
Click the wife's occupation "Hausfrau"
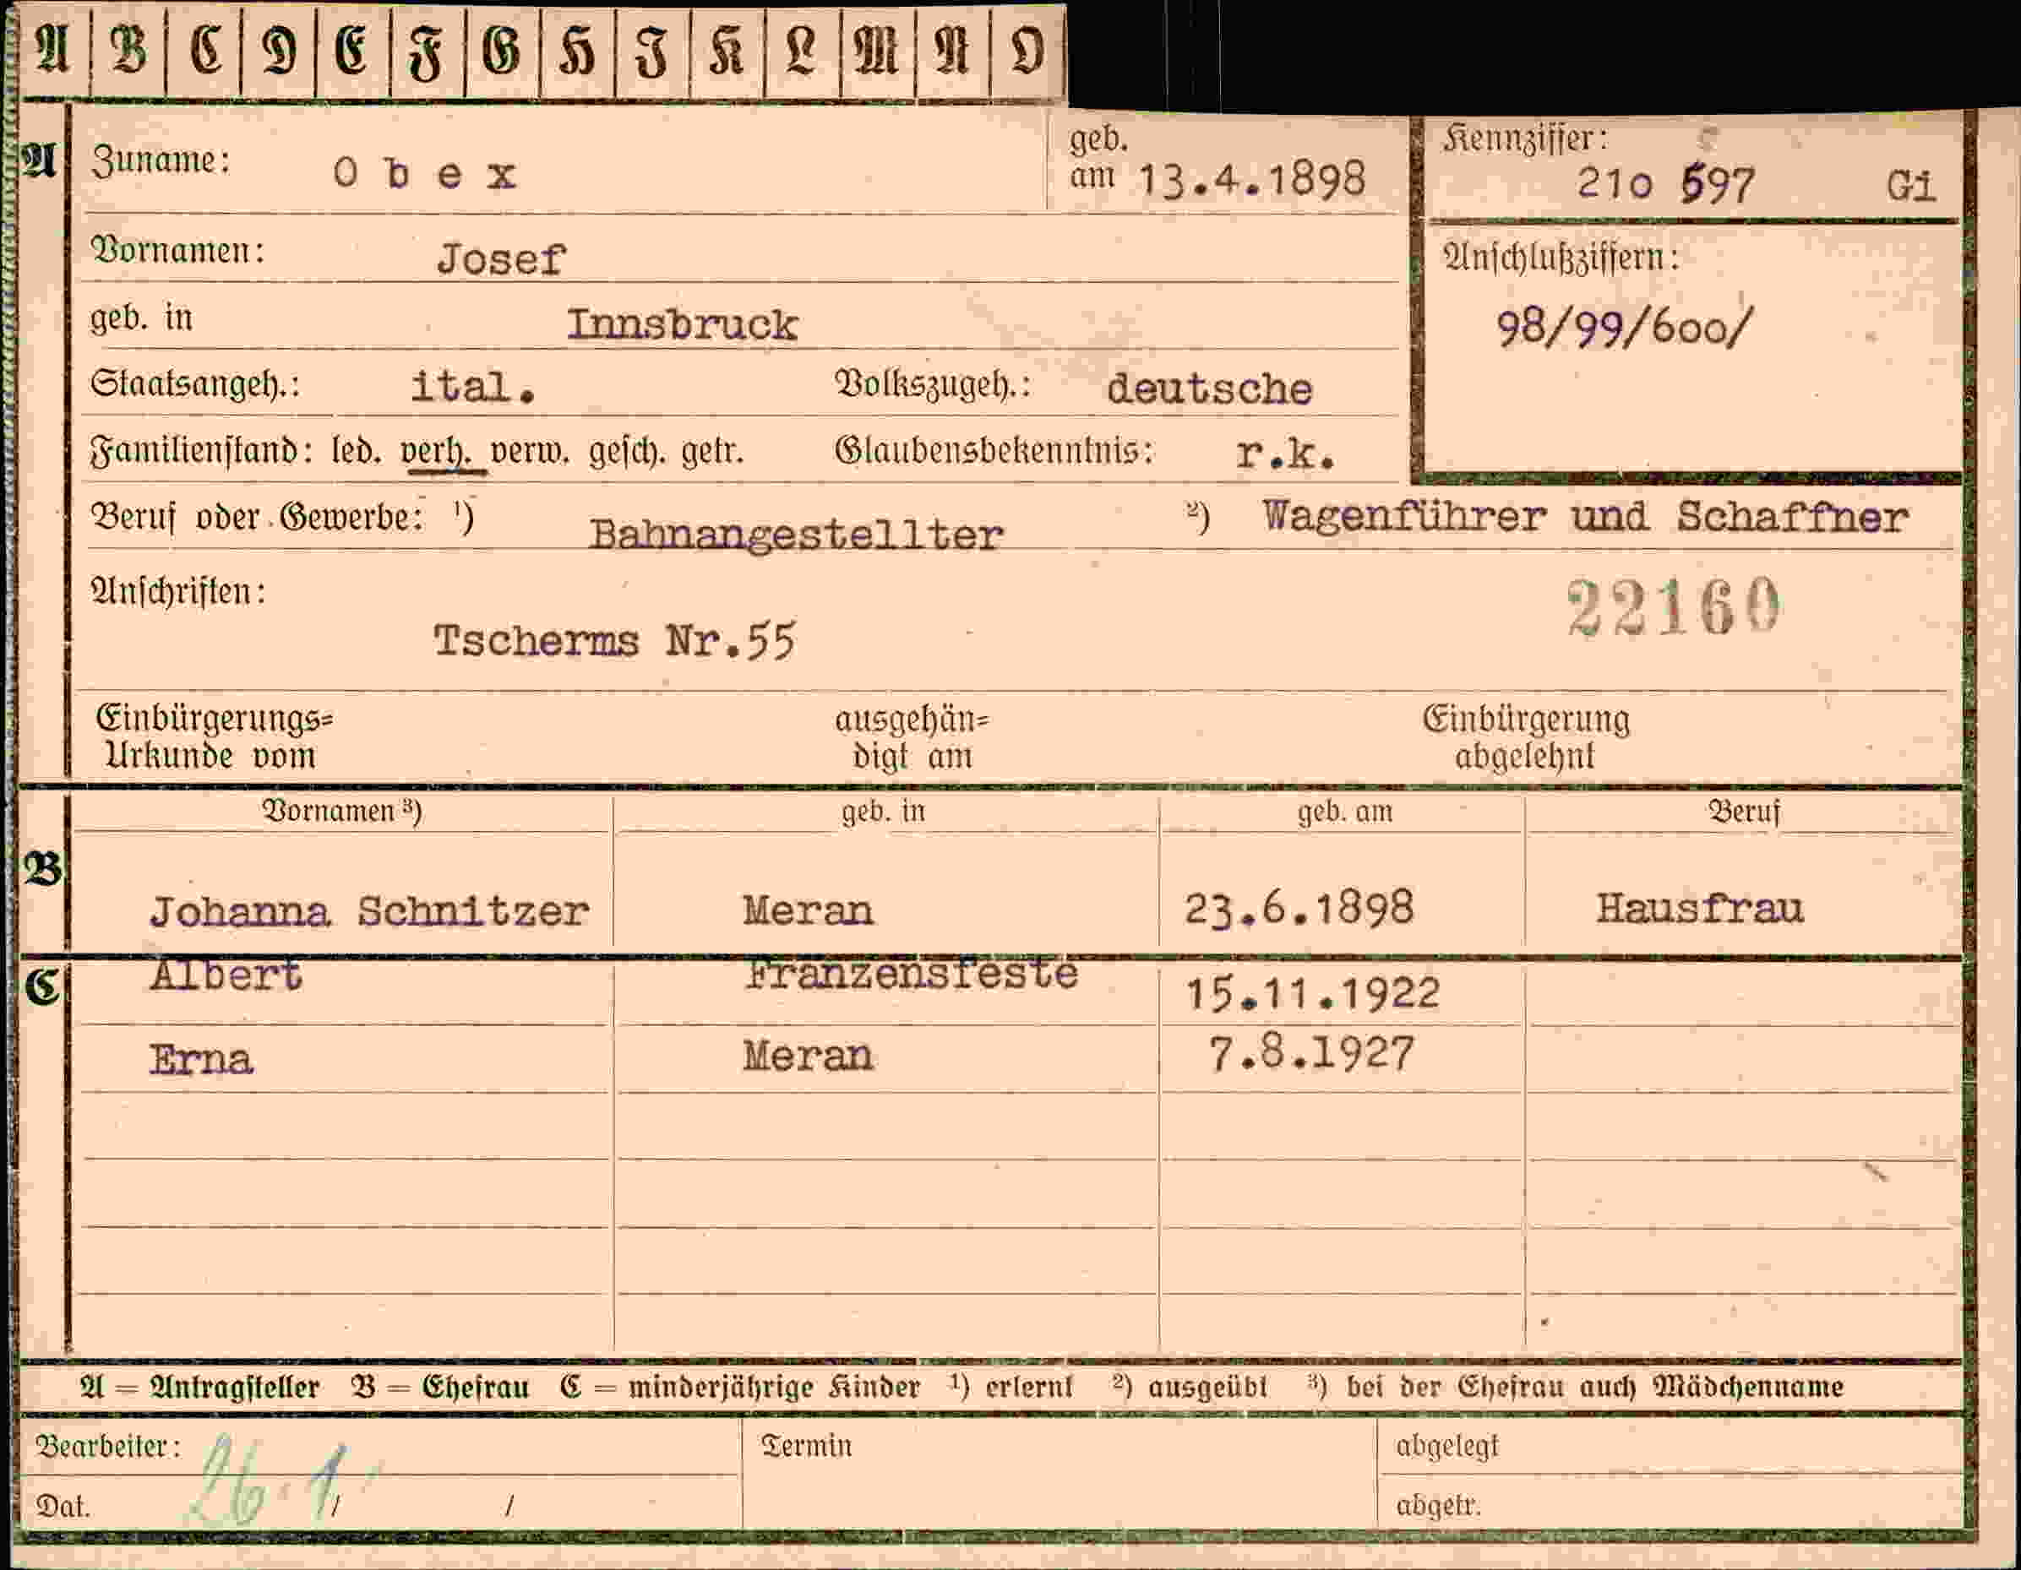[1700, 908]
